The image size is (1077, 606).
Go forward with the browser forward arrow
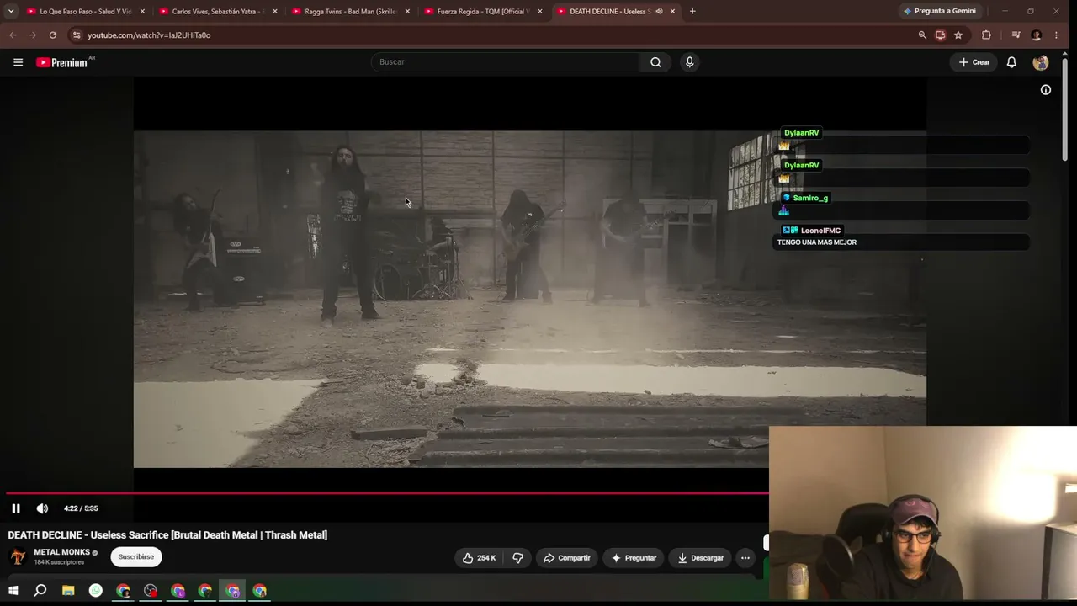[33, 35]
